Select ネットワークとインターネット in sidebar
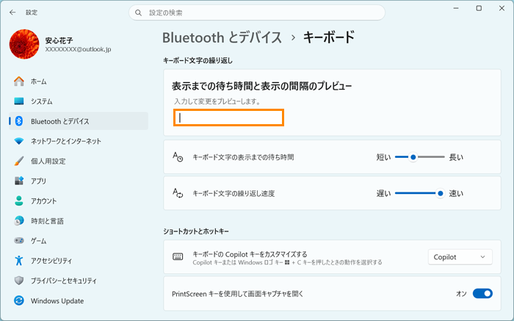 [79, 141]
